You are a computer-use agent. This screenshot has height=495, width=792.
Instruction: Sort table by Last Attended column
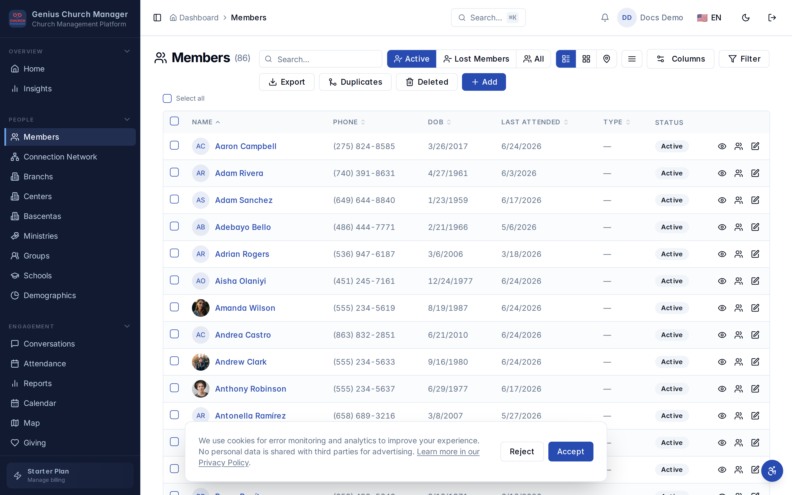coord(534,122)
